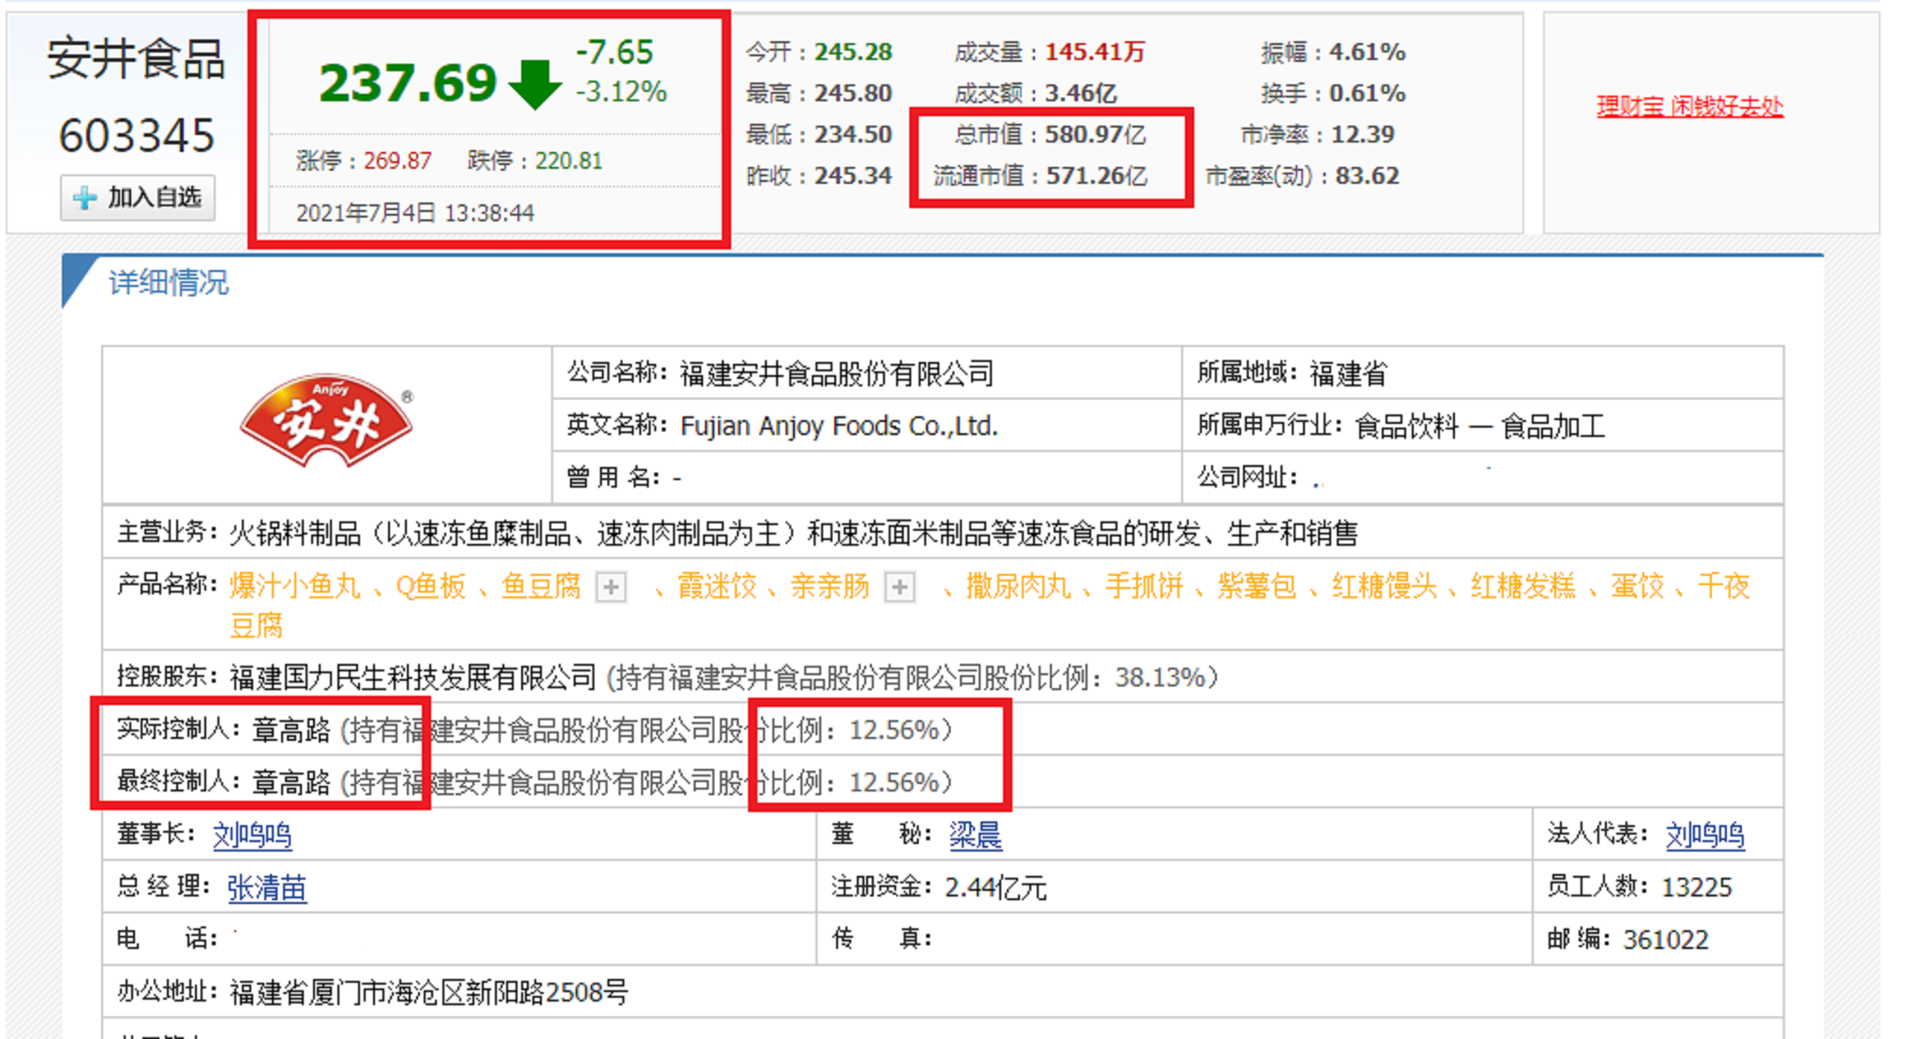Click the 跌停 value 220.81
The width and height of the screenshot is (1918, 1039).
[569, 160]
